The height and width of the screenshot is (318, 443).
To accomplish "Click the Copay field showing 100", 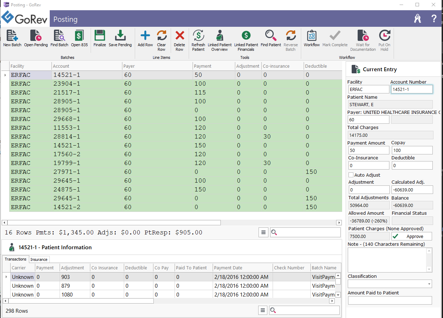I will point(412,150).
